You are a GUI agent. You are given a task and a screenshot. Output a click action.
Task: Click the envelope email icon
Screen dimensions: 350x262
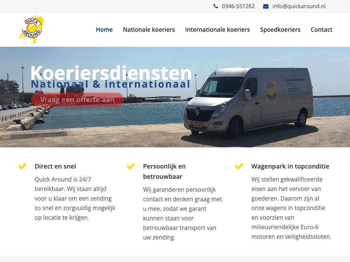pyautogui.click(x=266, y=6)
